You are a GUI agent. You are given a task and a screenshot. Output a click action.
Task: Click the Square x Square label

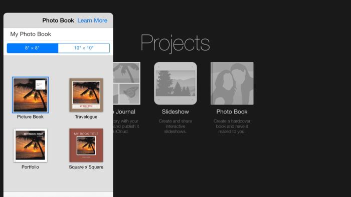click(x=86, y=167)
